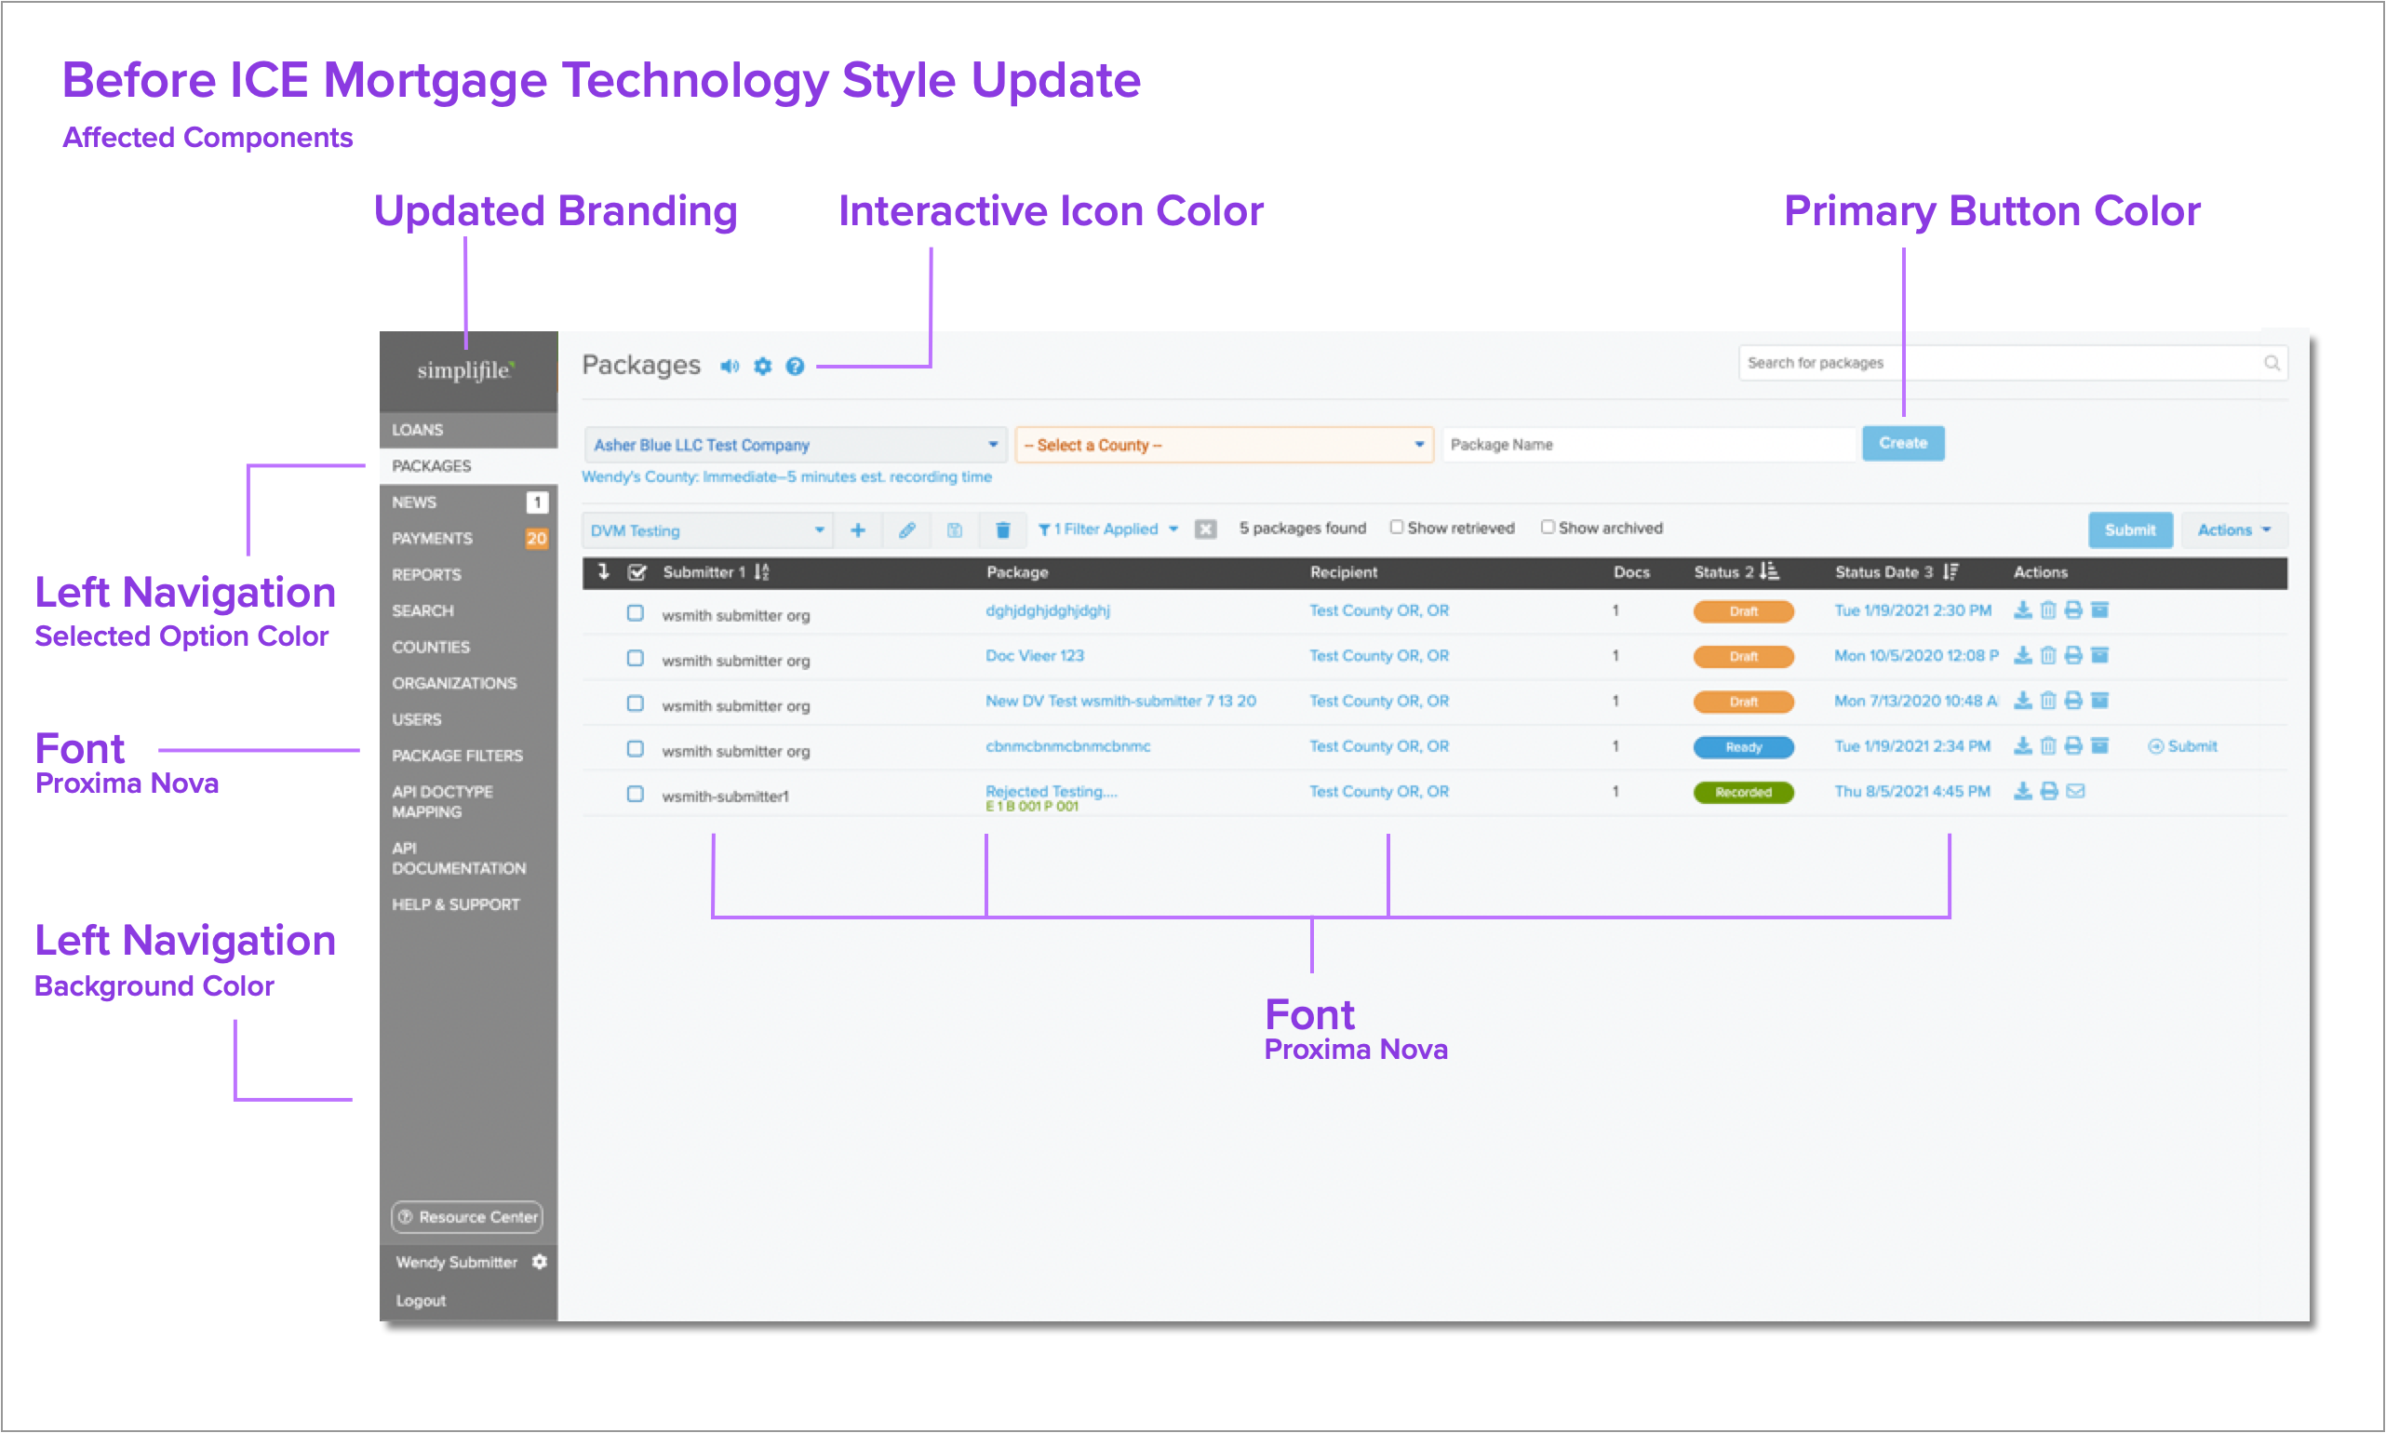Viewport: 2386px width, 1433px height.
Task: Open the Resource Center button
Action: click(x=467, y=1217)
